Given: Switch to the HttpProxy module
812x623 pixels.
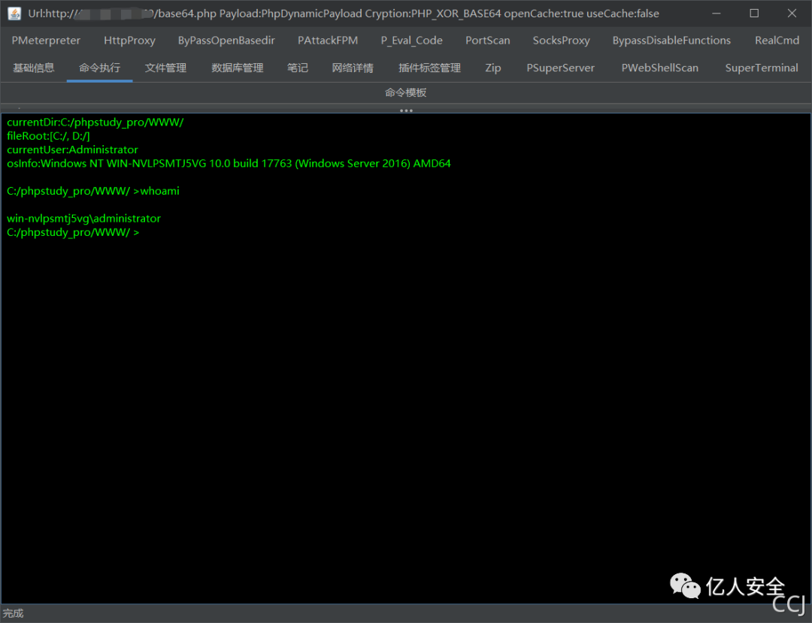Looking at the screenshot, I should (129, 40).
